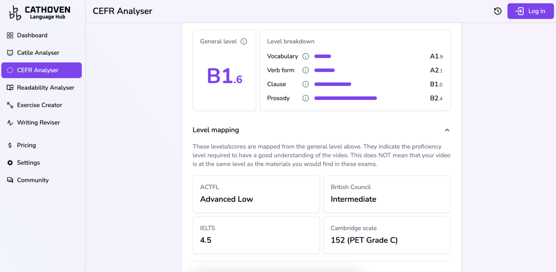Viewport: 556px width, 272px height.
Task: Launch the Exercise Creator
Action: 39,105
